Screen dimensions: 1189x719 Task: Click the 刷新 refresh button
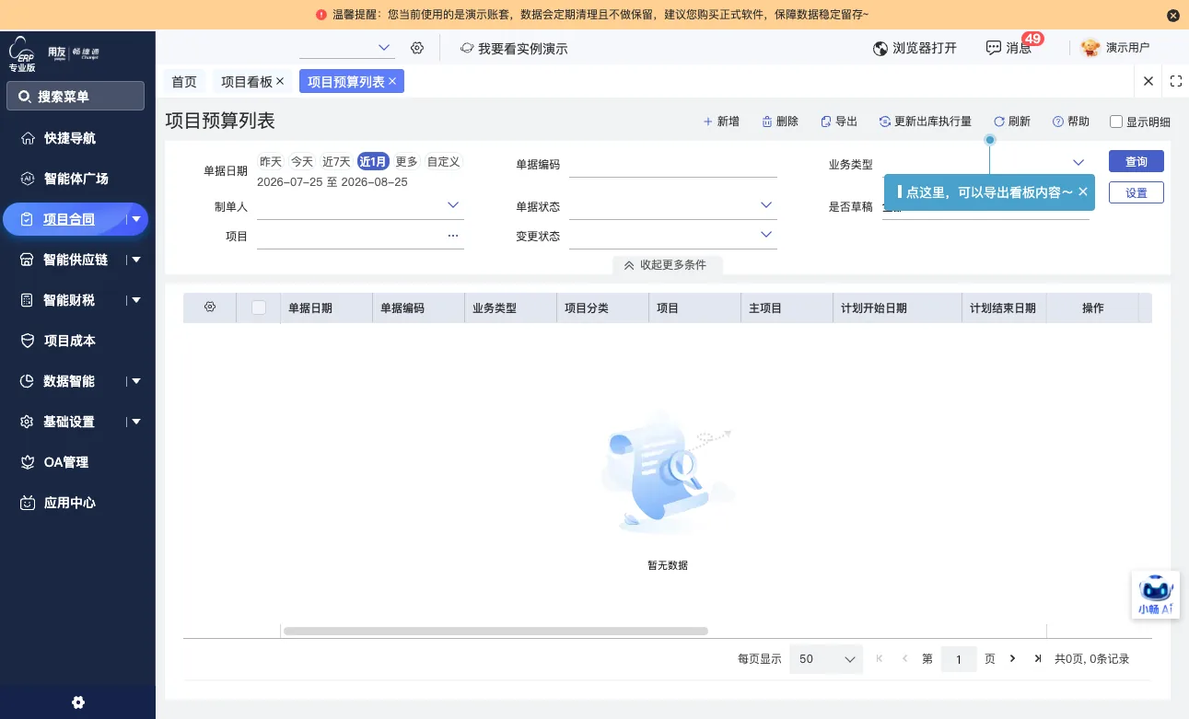click(x=1011, y=122)
